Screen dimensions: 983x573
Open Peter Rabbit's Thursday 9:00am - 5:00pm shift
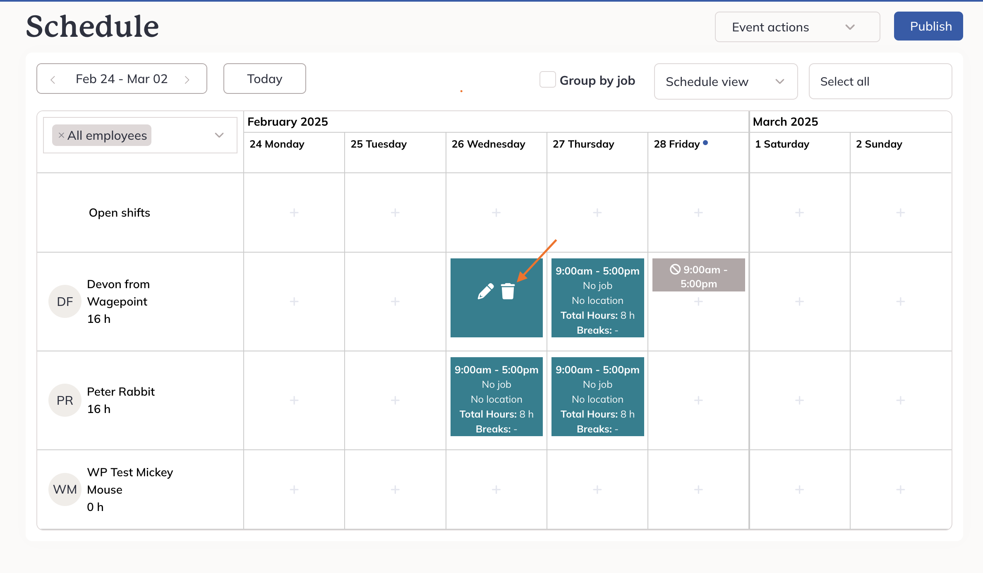click(x=597, y=396)
